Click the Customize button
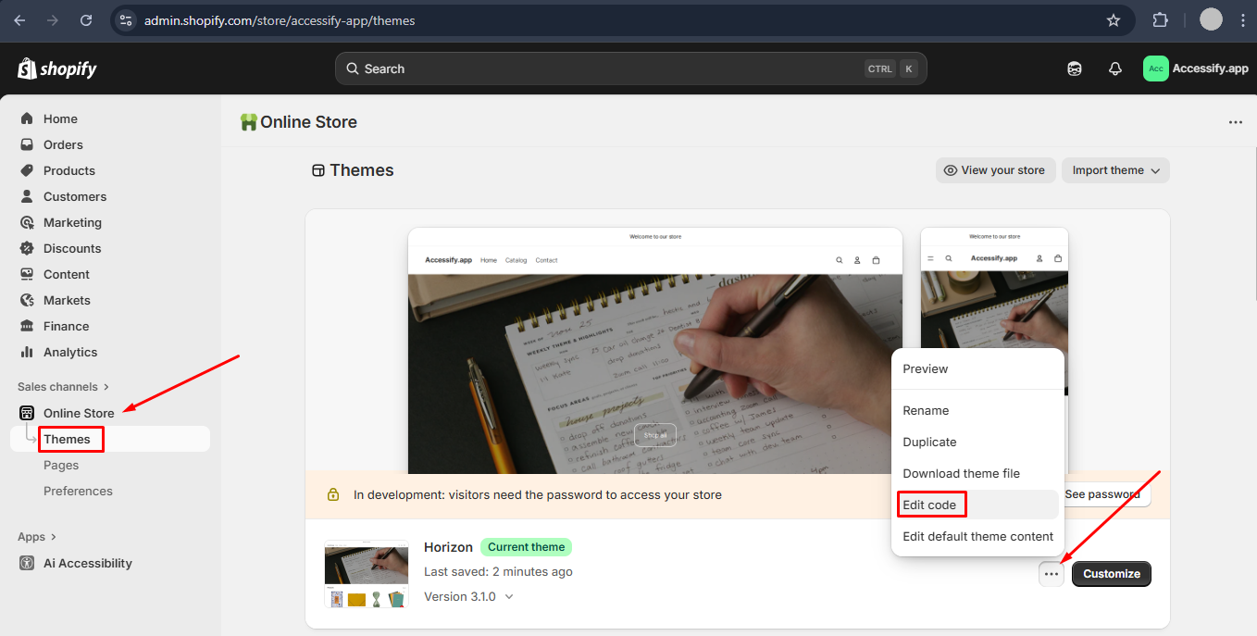Screen dimensions: 1257x636 (1111, 574)
